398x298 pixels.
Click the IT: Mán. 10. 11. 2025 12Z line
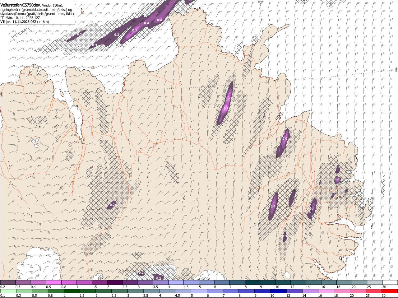[x=20, y=18]
